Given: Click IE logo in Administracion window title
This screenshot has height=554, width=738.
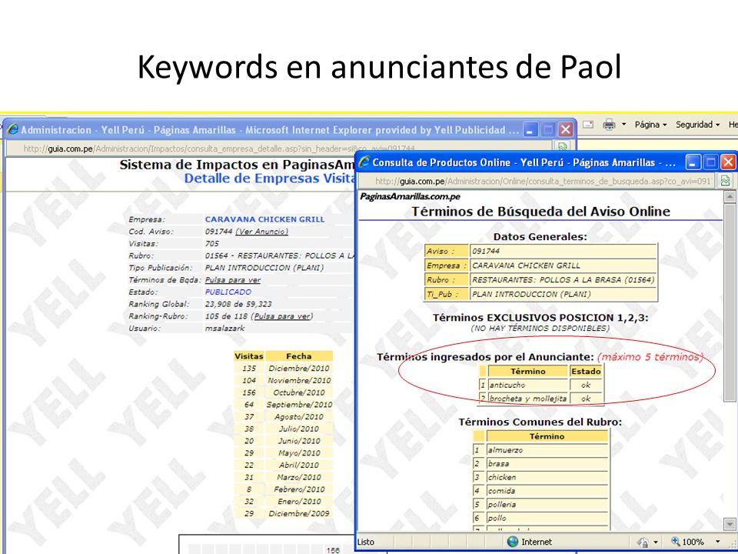Looking at the screenshot, I should [12, 130].
